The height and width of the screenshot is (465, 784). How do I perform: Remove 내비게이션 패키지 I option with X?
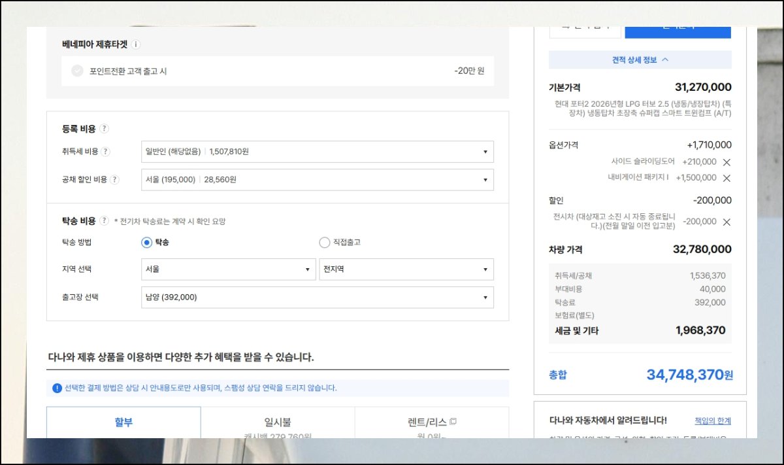pos(727,178)
